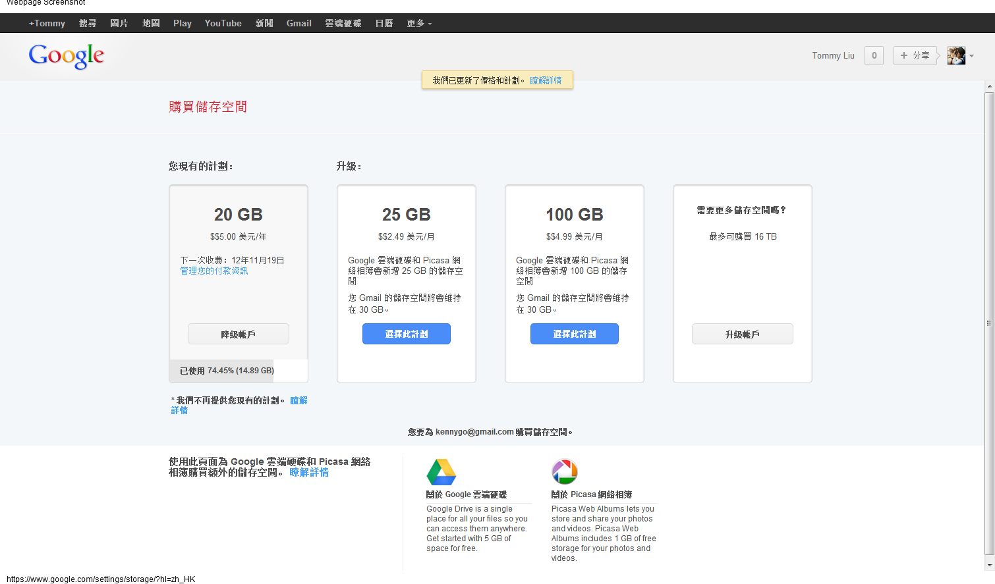Click the 20 GB plan title
Image resolution: width=995 pixels, height=584 pixels.
(239, 215)
